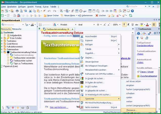Click the clock icon in top toolbar
The width and height of the screenshot is (161, 114).
(x=81, y=11)
